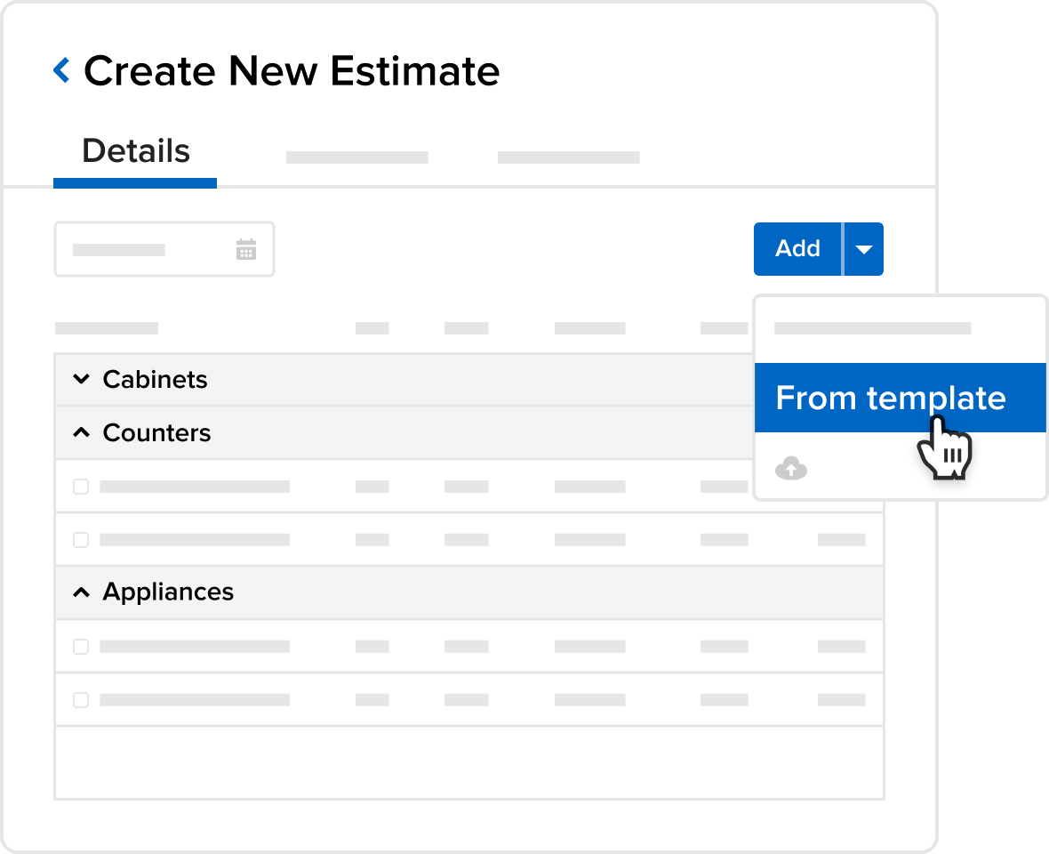Click into the date input field
This screenshot has height=854, width=1049.
[142, 250]
